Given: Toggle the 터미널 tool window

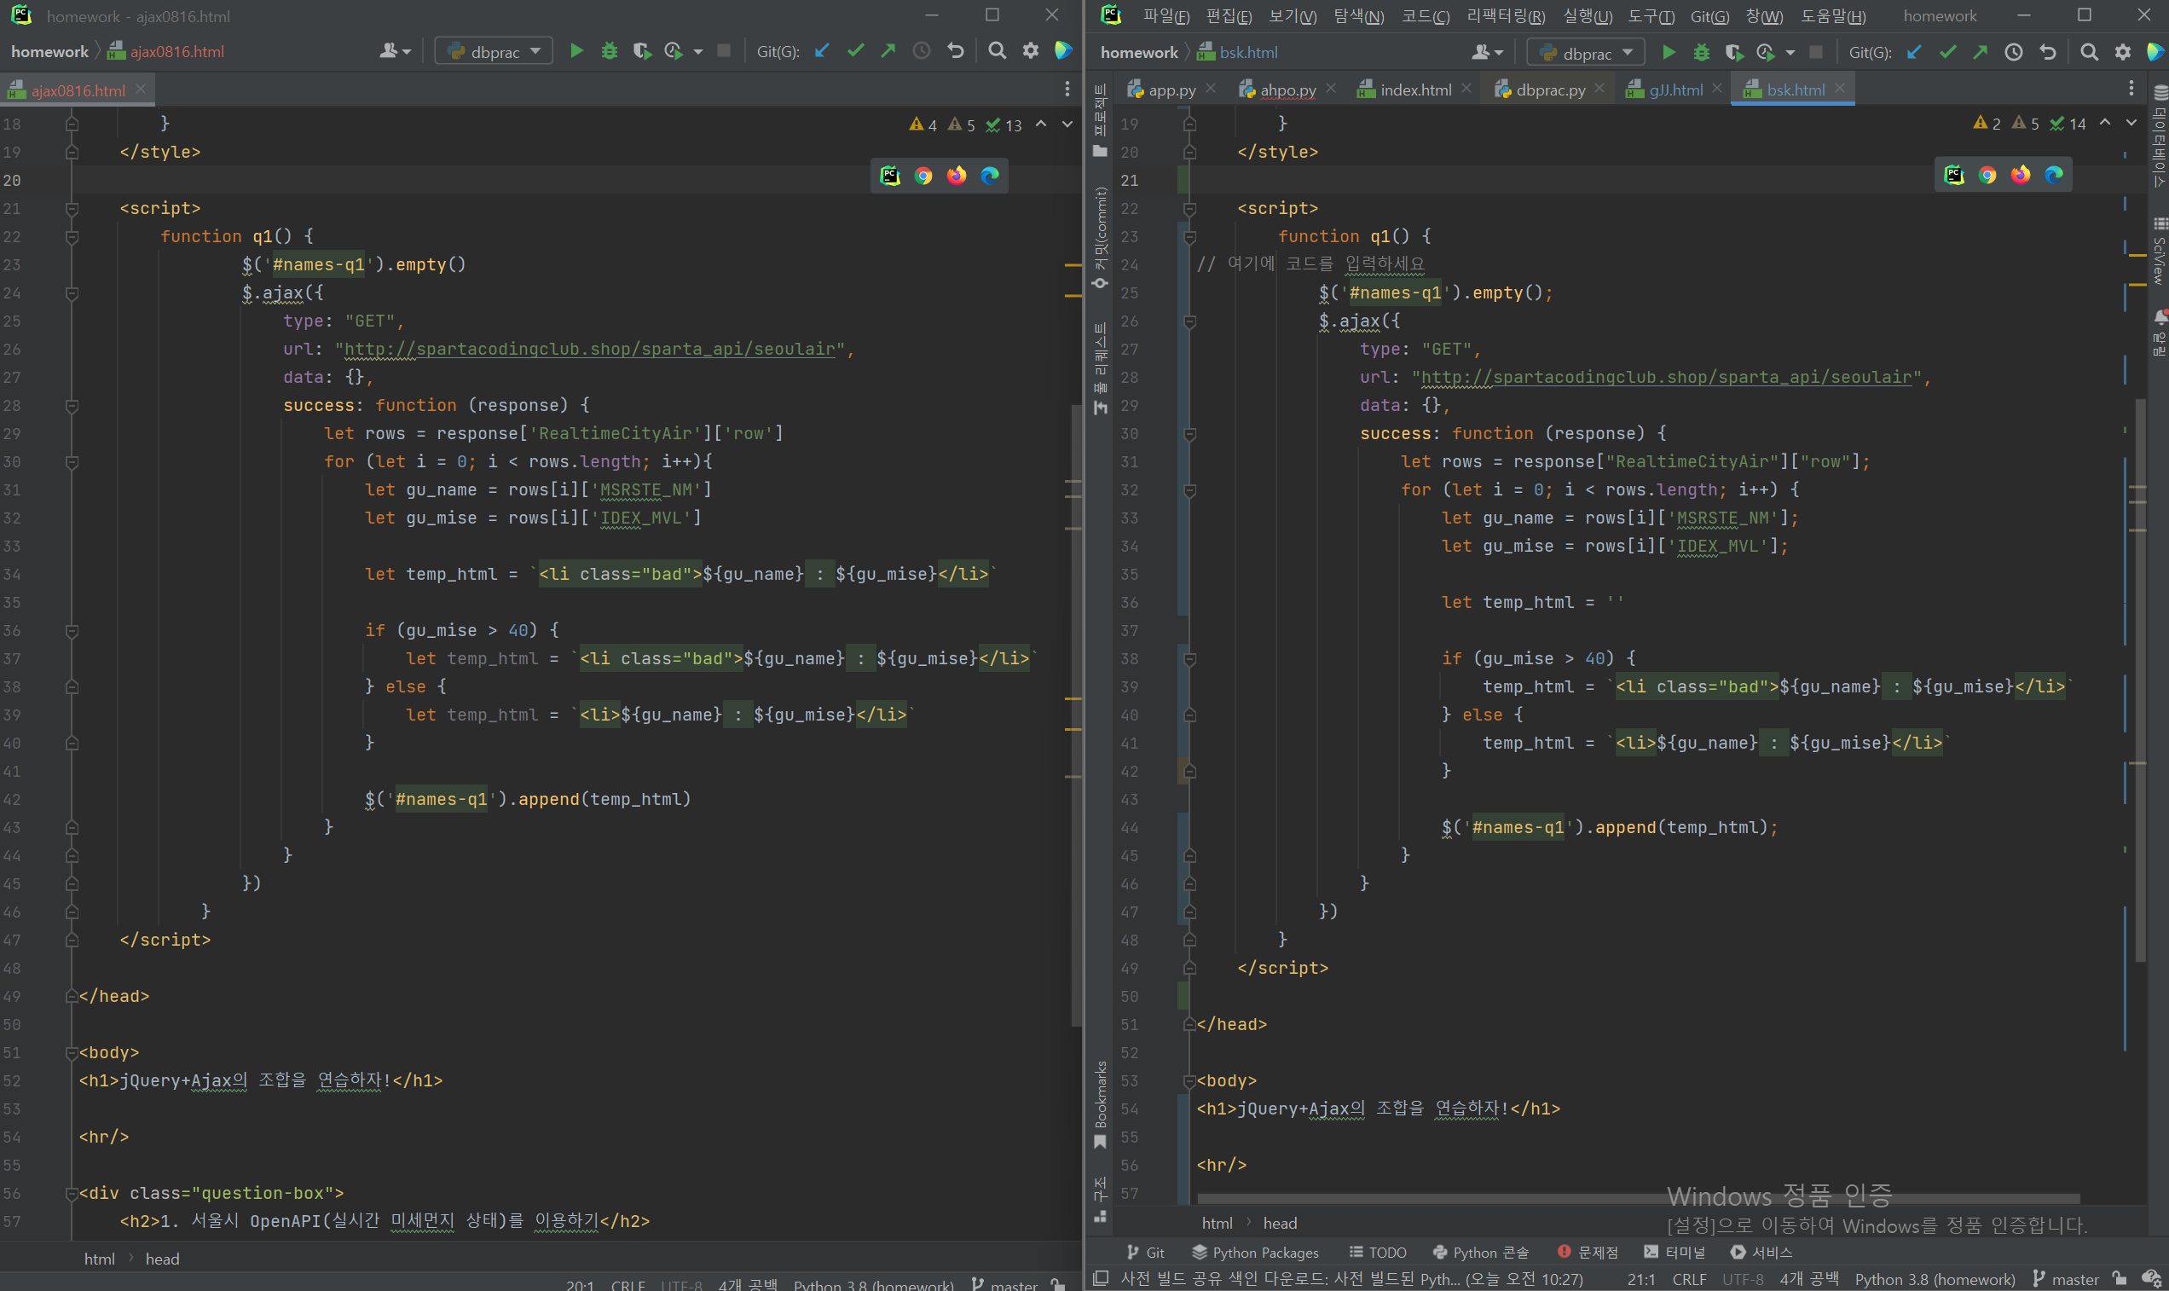Looking at the screenshot, I should (x=1674, y=1252).
